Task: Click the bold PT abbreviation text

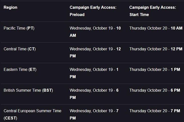Action: (30, 28)
